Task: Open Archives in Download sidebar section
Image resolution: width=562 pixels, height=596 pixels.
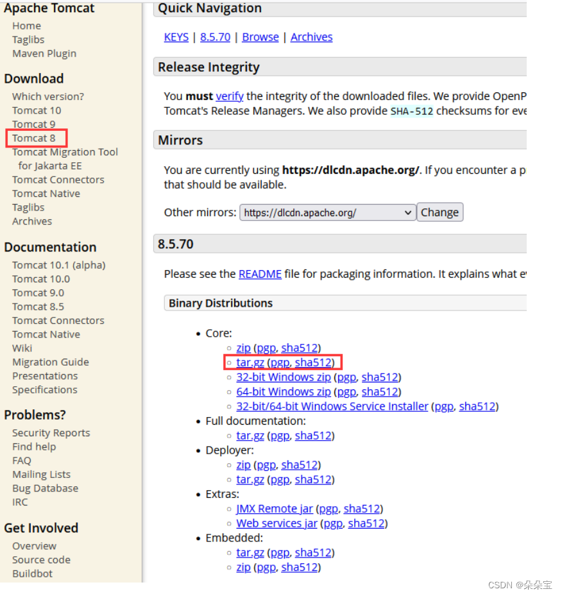Action: pyautogui.click(x=32, y=221)
